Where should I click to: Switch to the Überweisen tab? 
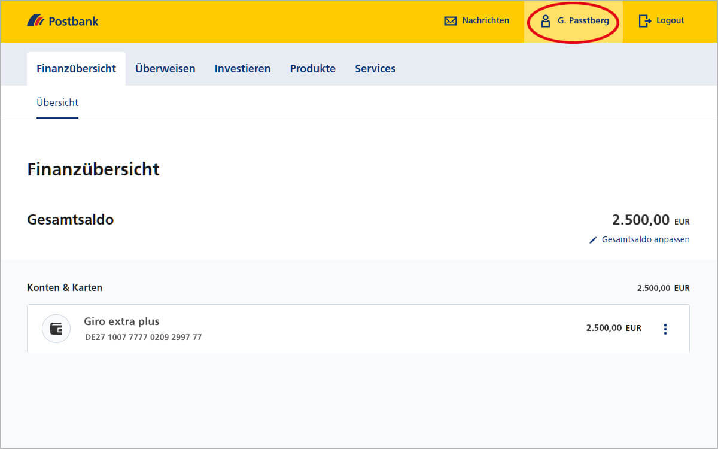165,69
